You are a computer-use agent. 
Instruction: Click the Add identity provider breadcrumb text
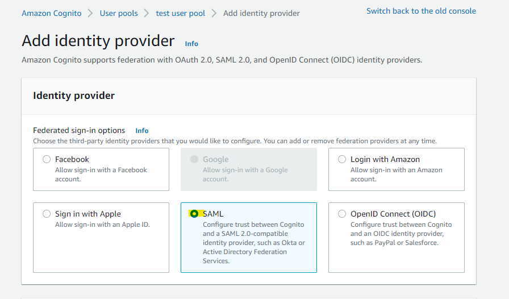coord(261,13)
